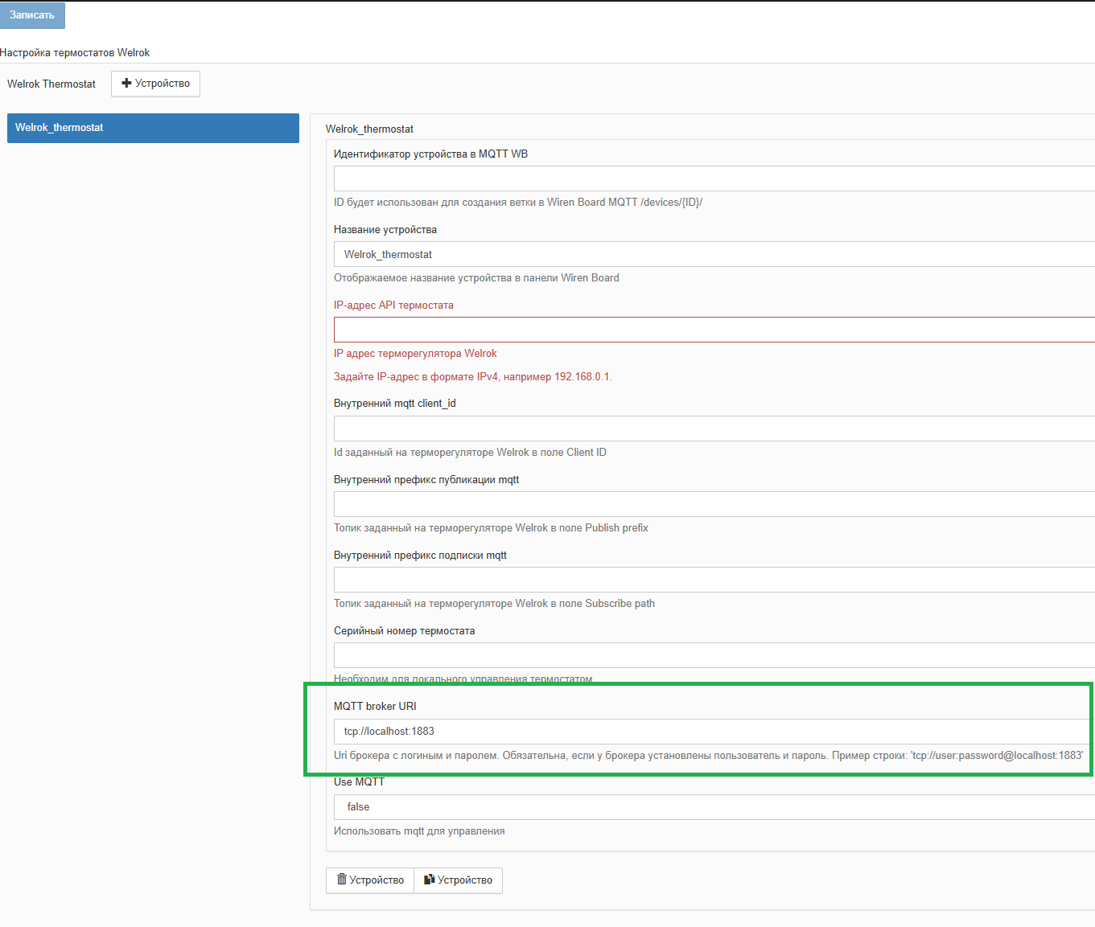Focus the thermostat serial number field
The image size is (1095, 927).
(713, 655)
